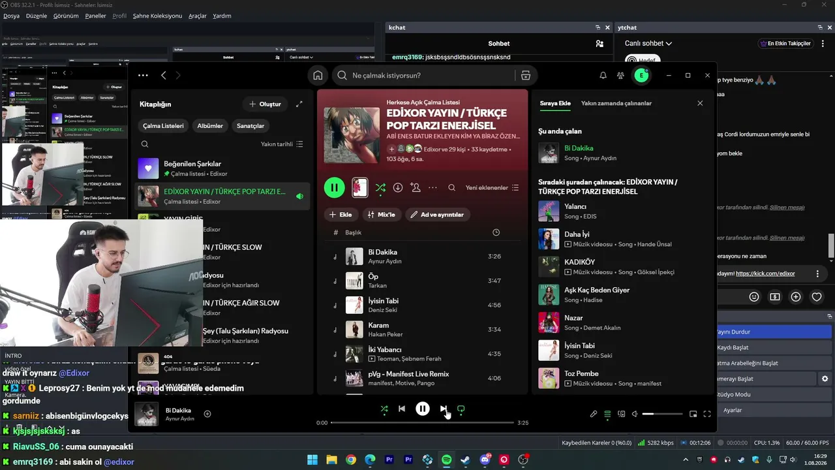
Task: Open Beğenilen Şarkılar in the library
Action: [x=223, y=168]
